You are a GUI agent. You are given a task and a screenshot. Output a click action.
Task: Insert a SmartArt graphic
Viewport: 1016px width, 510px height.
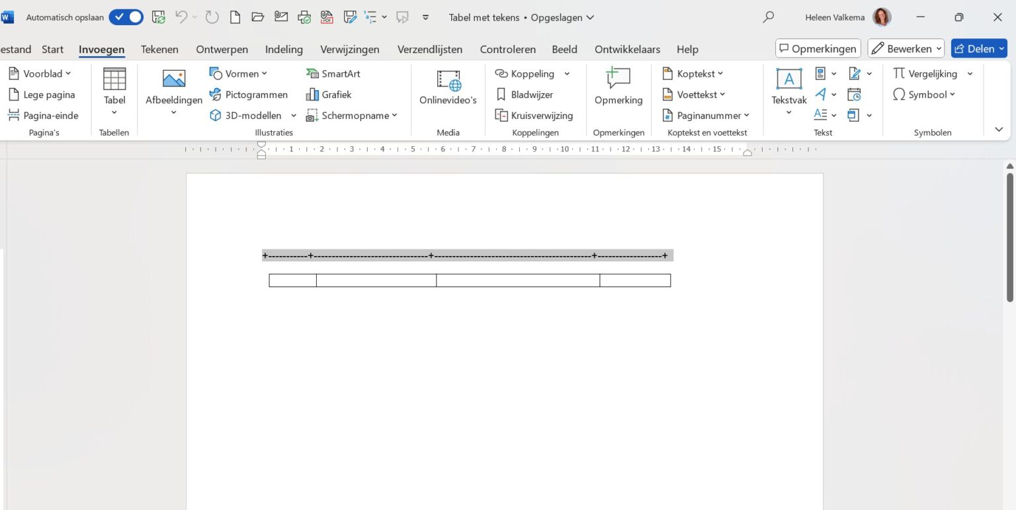tap(333, 73)
